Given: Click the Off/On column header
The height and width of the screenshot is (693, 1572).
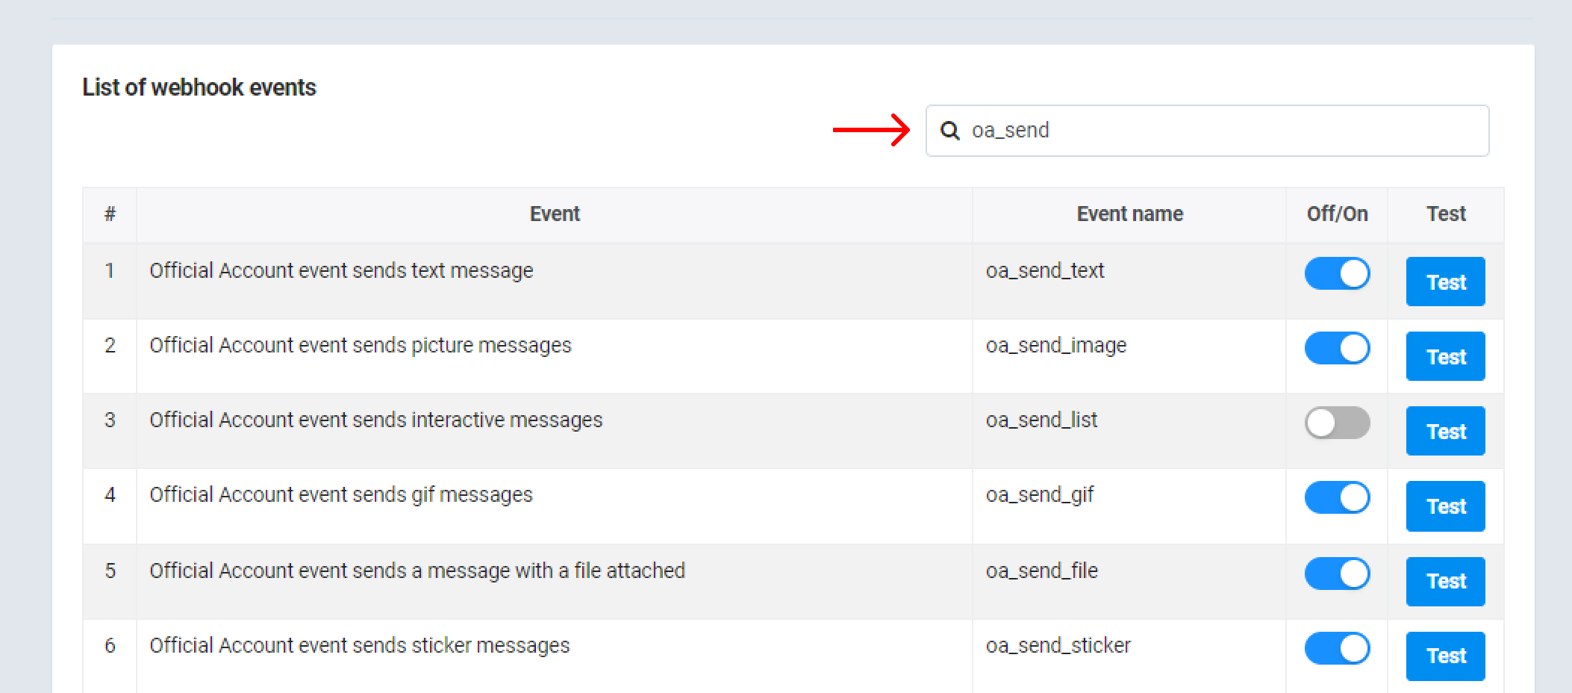Looking at the screenshot, I should pyautogui.click(x=1337, y=214).
